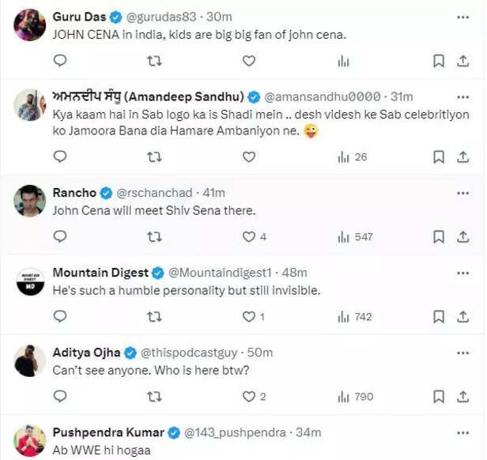Open Pushpendra Kumar's tweet text "Ab WWE hi hogaa"
The image size is (487, 460).
pos(92,450)
